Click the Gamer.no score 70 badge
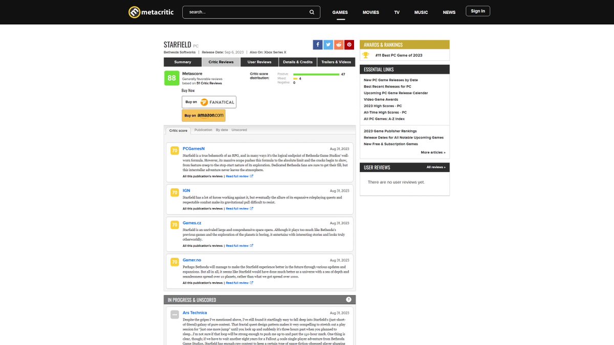The width and height of the screenshot is (614, 345). (174, 261)
